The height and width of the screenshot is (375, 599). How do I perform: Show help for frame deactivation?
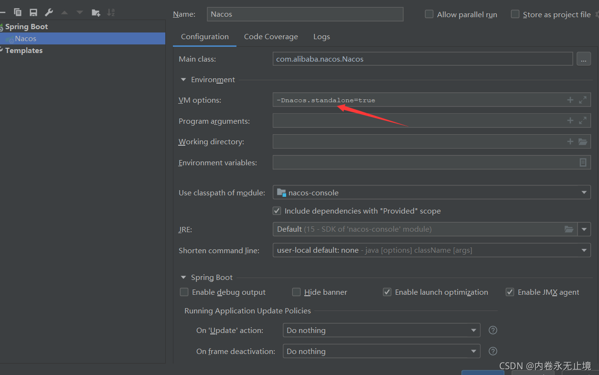(x=493, y=351)
